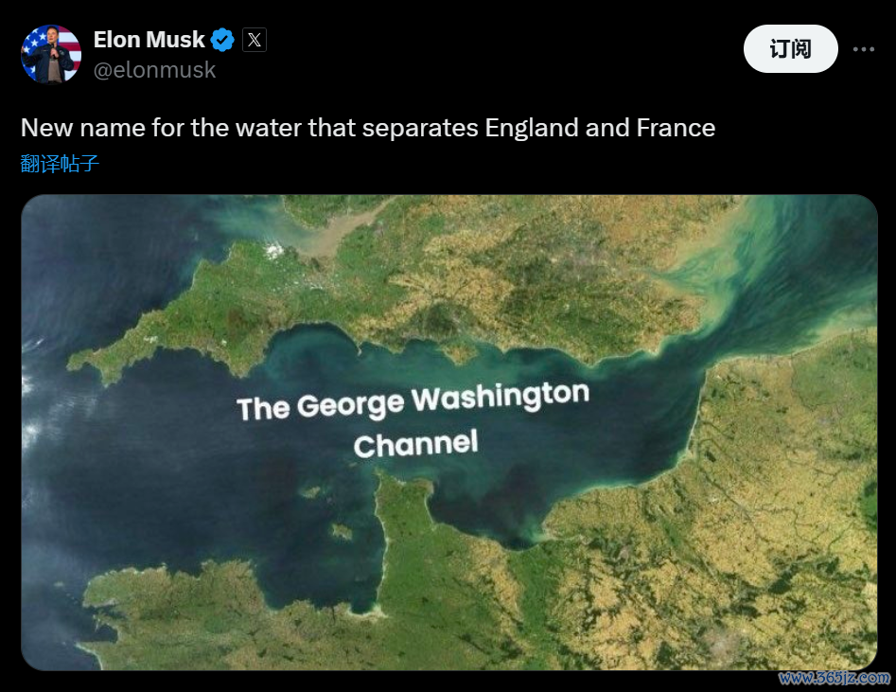Click the 订阅 subscribe button
Screen dimensions: 896x692
(790, 48)
